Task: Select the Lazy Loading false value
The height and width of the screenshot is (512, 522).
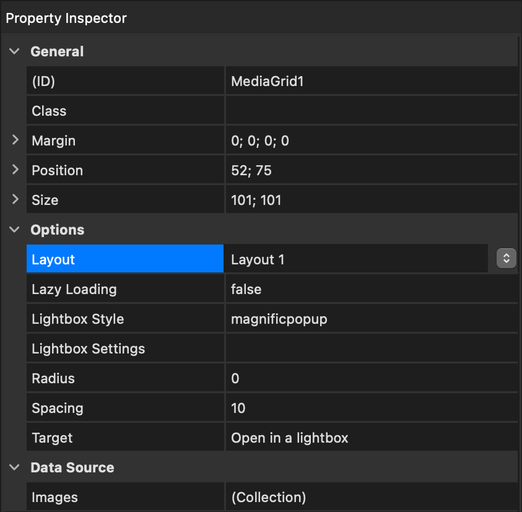Action: pyautogui.click(x=372, y=289)
